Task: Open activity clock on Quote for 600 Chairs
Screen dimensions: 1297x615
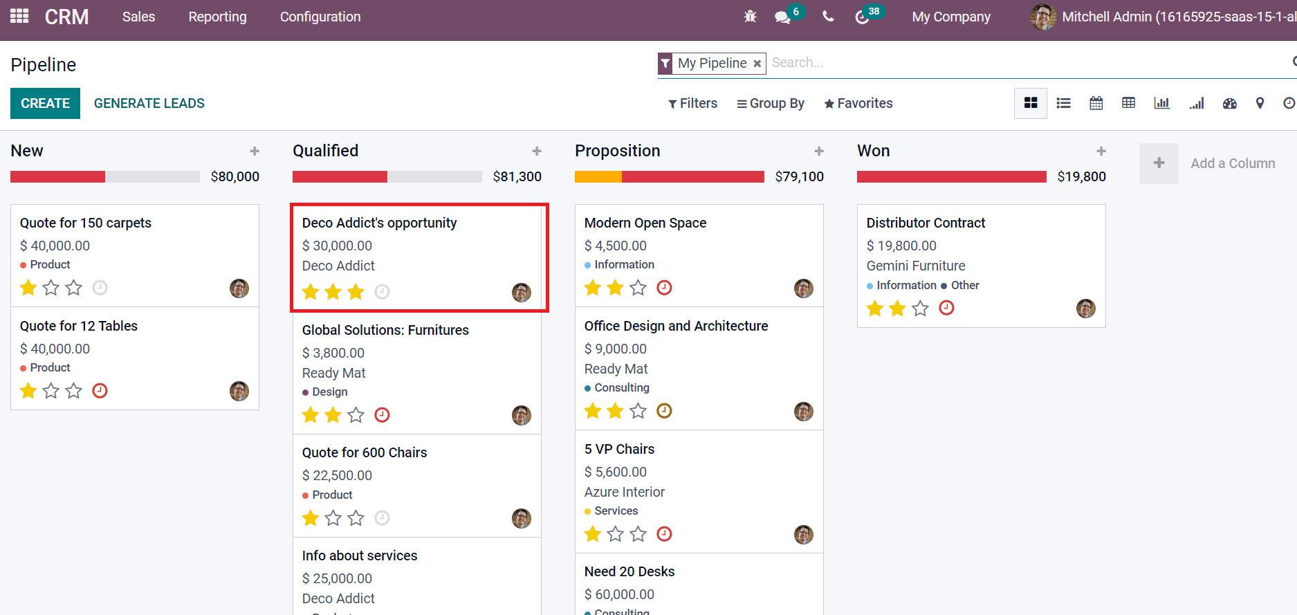Action: (382, 517)
